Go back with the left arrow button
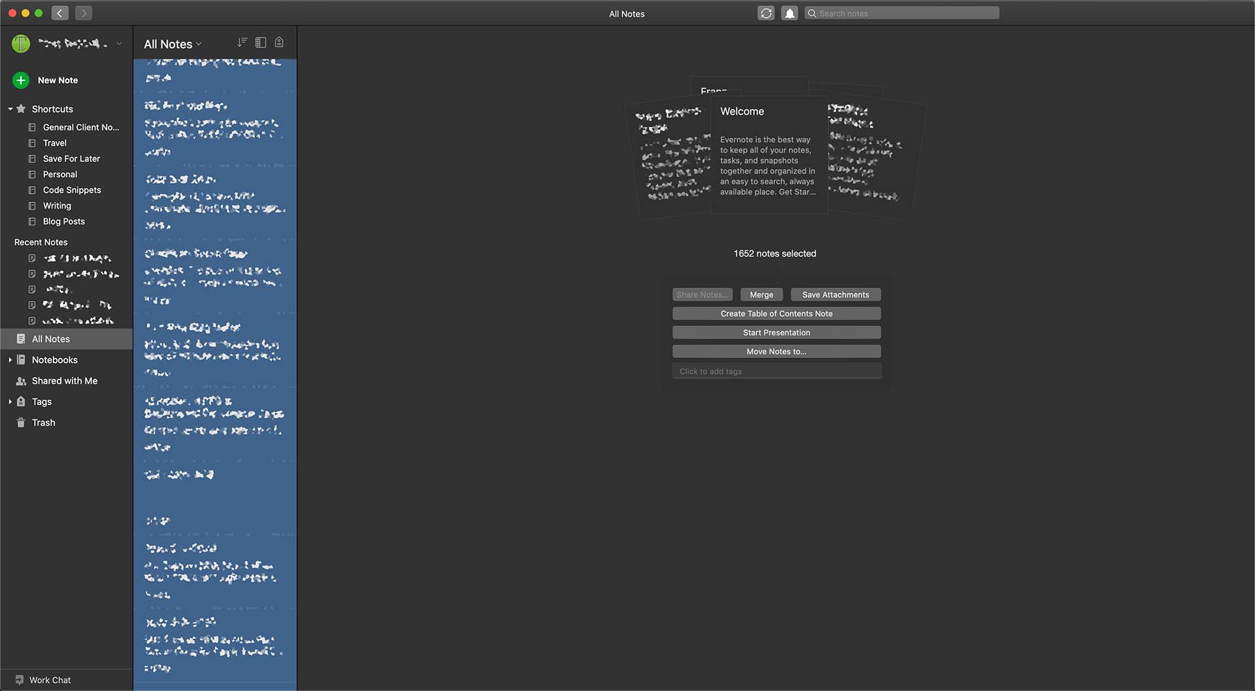Screen dimensions: 1255x691 pyautogui.click(x=60, y=13)
